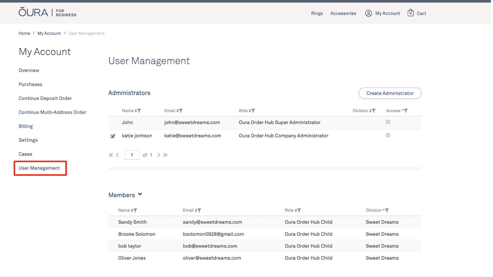
Task: Select Continue Deposit Order in sidebar
Action: (45, 98)
